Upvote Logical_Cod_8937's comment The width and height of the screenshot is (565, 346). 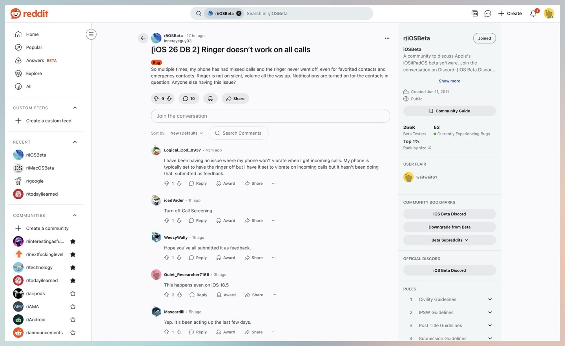[x=167, y=183]
